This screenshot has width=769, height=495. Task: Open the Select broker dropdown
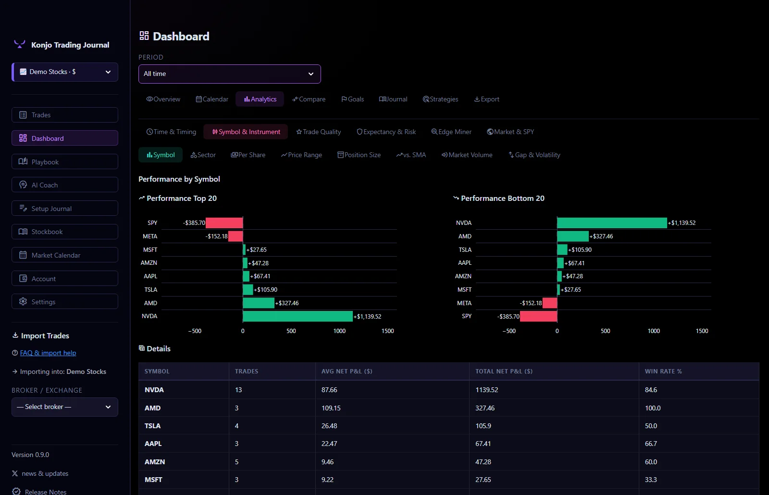(65, 407)
